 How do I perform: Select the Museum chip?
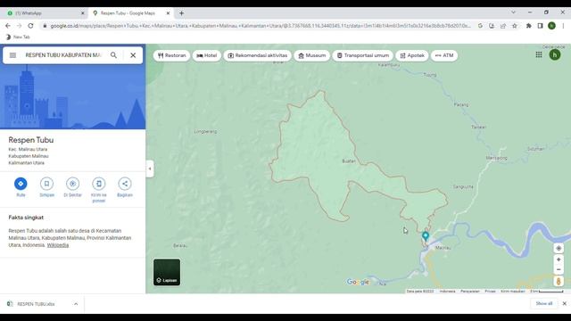click(x=311, y=55)
